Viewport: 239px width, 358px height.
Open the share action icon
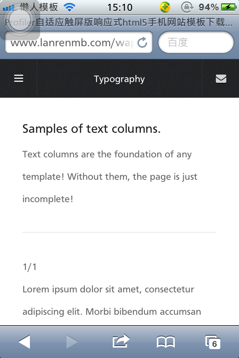tap(121, 341)
